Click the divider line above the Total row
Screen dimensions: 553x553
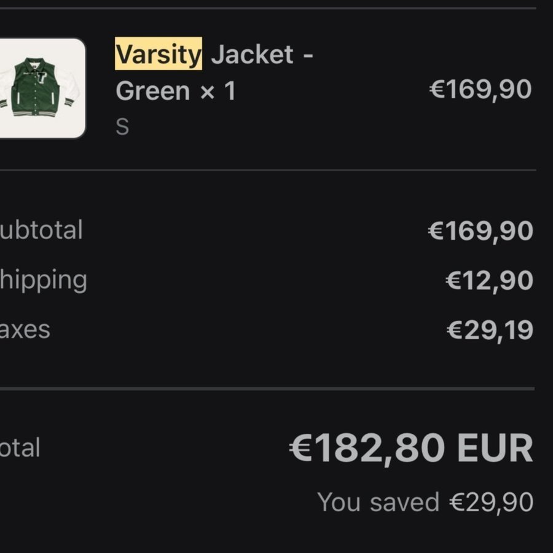267,388
